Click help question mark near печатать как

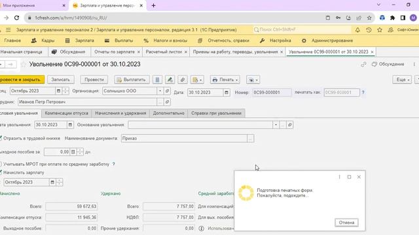363,93
